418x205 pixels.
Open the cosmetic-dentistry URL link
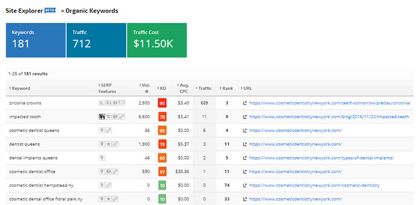(x=314, y=185)
